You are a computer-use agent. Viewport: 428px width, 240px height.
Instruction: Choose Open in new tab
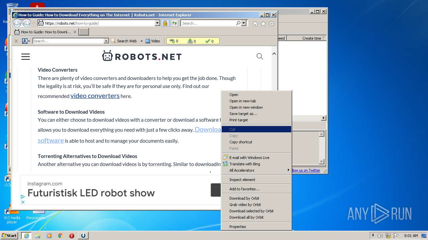click(256, 101)
